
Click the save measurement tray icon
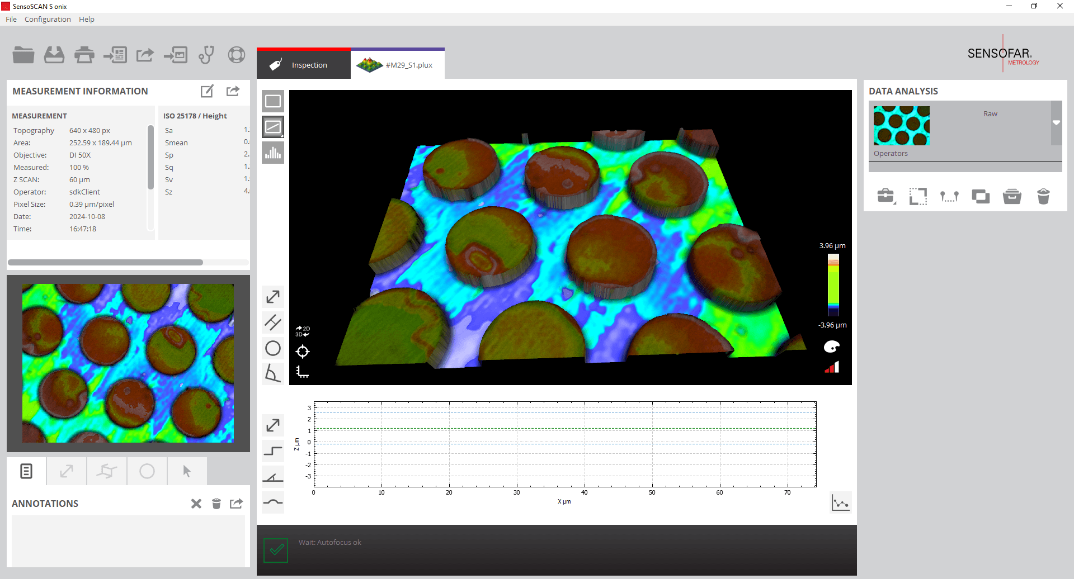[54, 55]
